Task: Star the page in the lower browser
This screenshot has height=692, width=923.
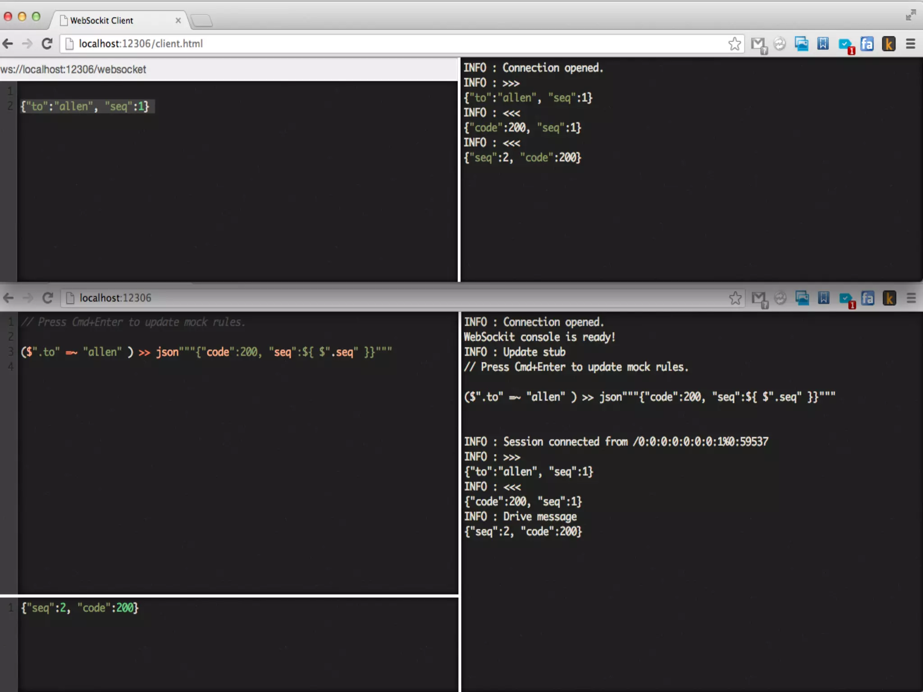Action: click(x=735, y=298)
